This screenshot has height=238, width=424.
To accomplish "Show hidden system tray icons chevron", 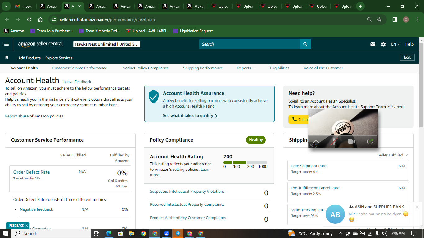I will (x=340, y=233).
